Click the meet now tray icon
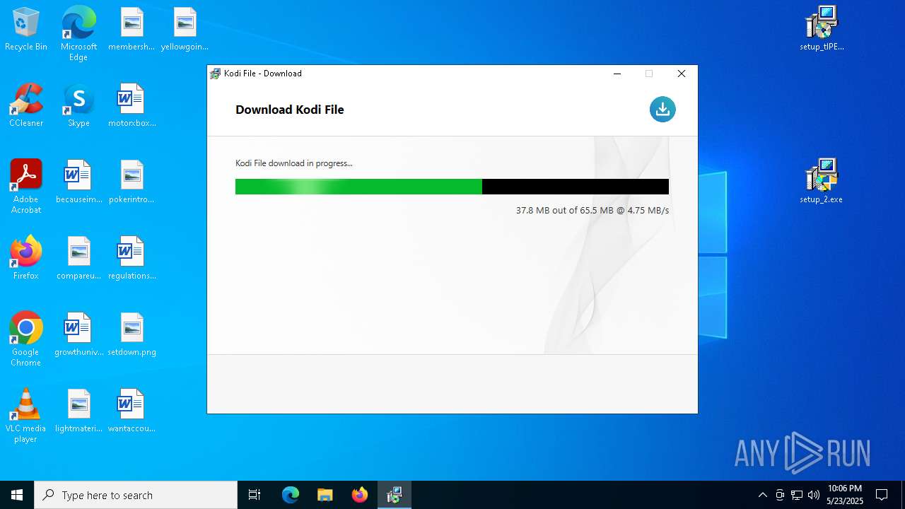905x509 pixels. (x=780, y=495)
